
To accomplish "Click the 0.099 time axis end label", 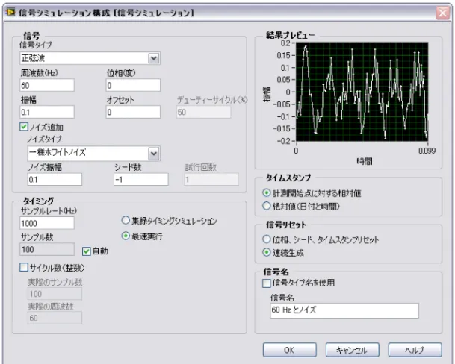I will pyautogui.click(x=427, y=151).
